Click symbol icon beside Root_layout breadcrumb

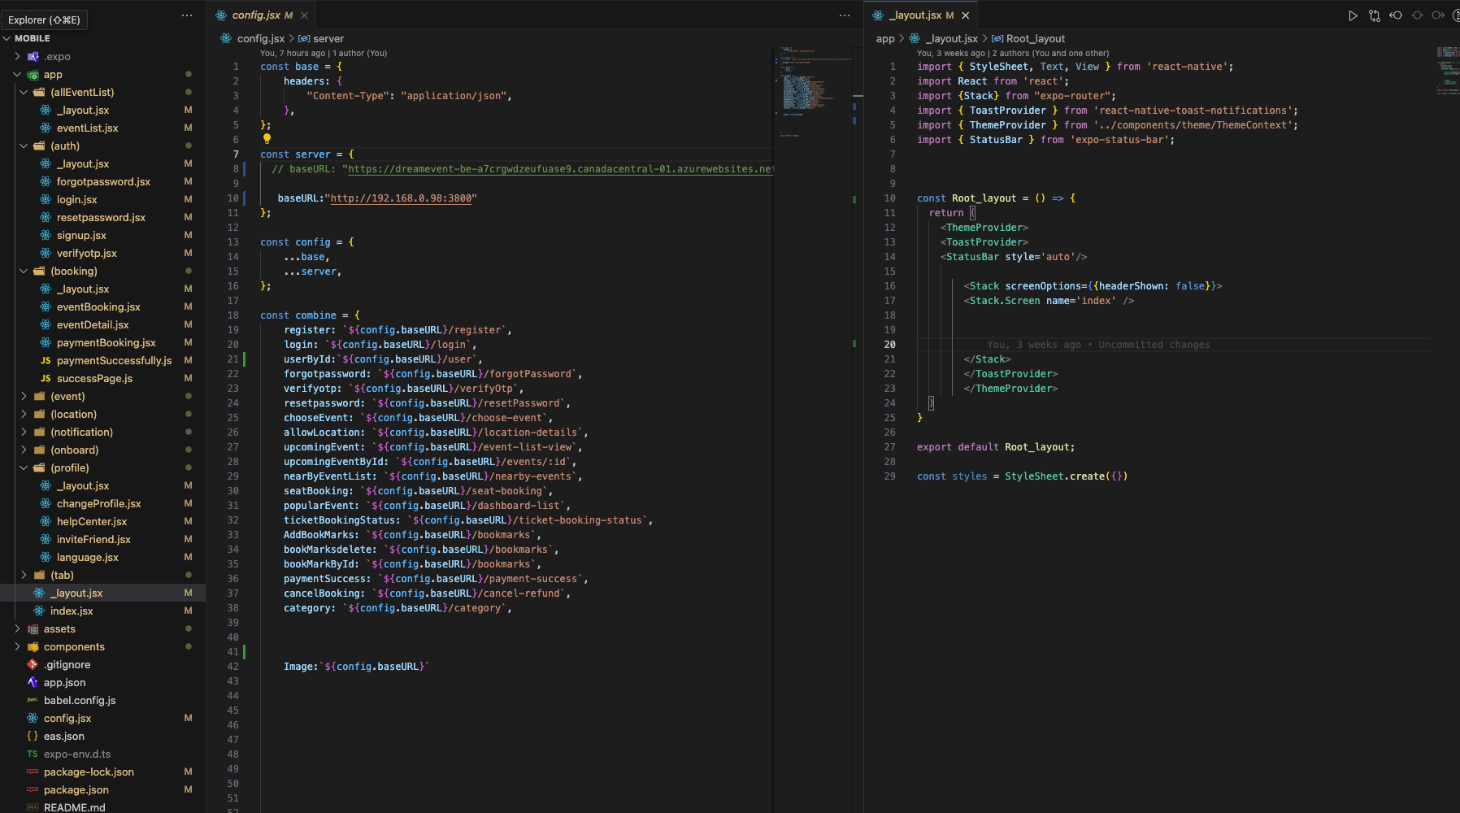tap(997, 38)
